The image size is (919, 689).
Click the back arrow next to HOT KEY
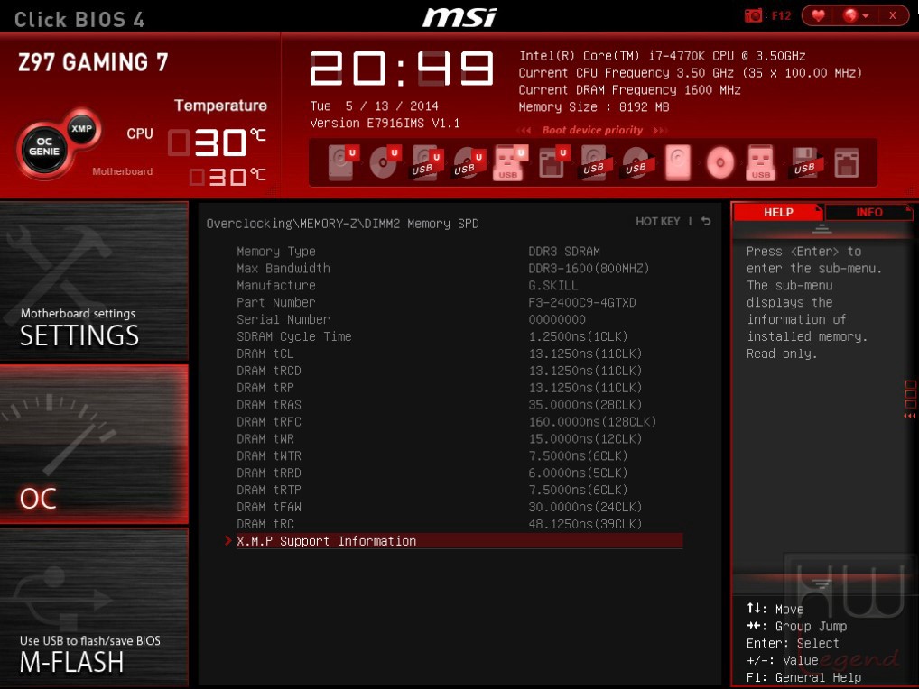[x=706, y=221]
